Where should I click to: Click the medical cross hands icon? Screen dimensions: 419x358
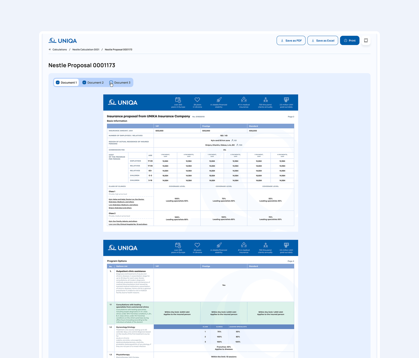[x=244, y=99]
